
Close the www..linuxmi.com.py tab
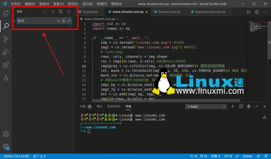(147, 12)
